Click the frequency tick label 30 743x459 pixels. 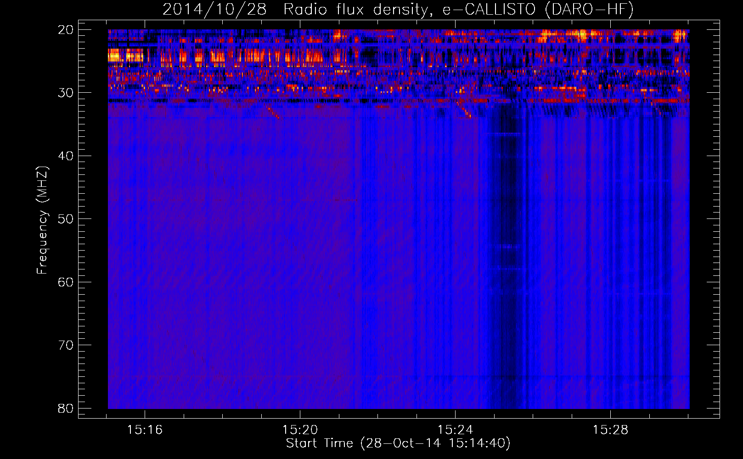[x=66, y=93]
